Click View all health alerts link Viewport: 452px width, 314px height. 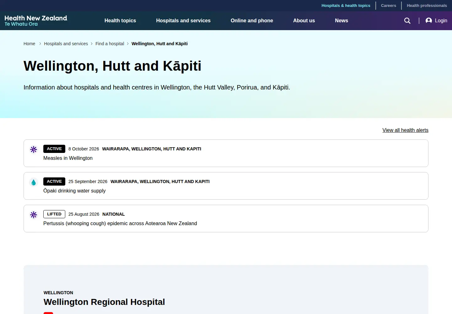405,130
